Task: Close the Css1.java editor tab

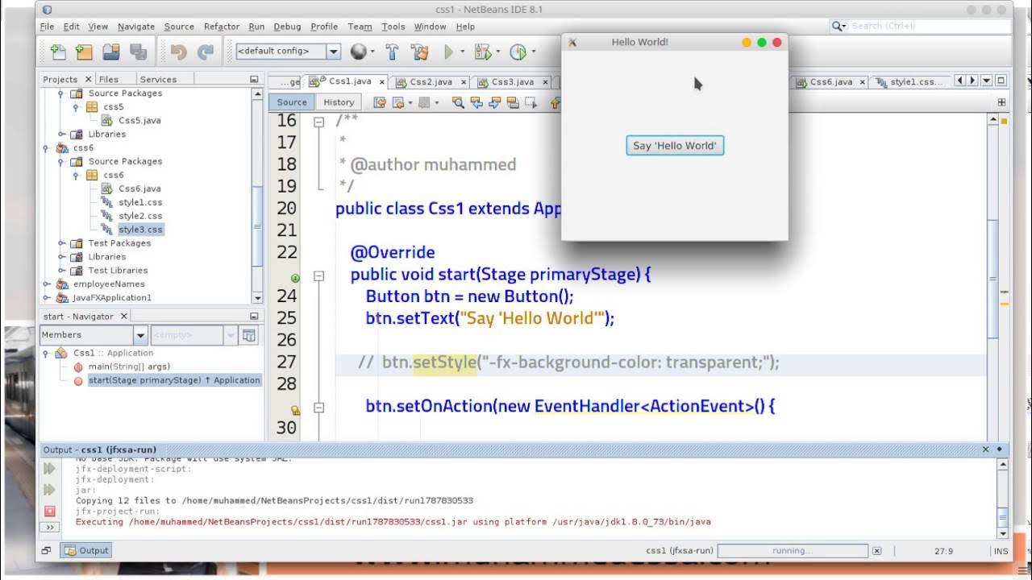Action: tap(381, 82)
